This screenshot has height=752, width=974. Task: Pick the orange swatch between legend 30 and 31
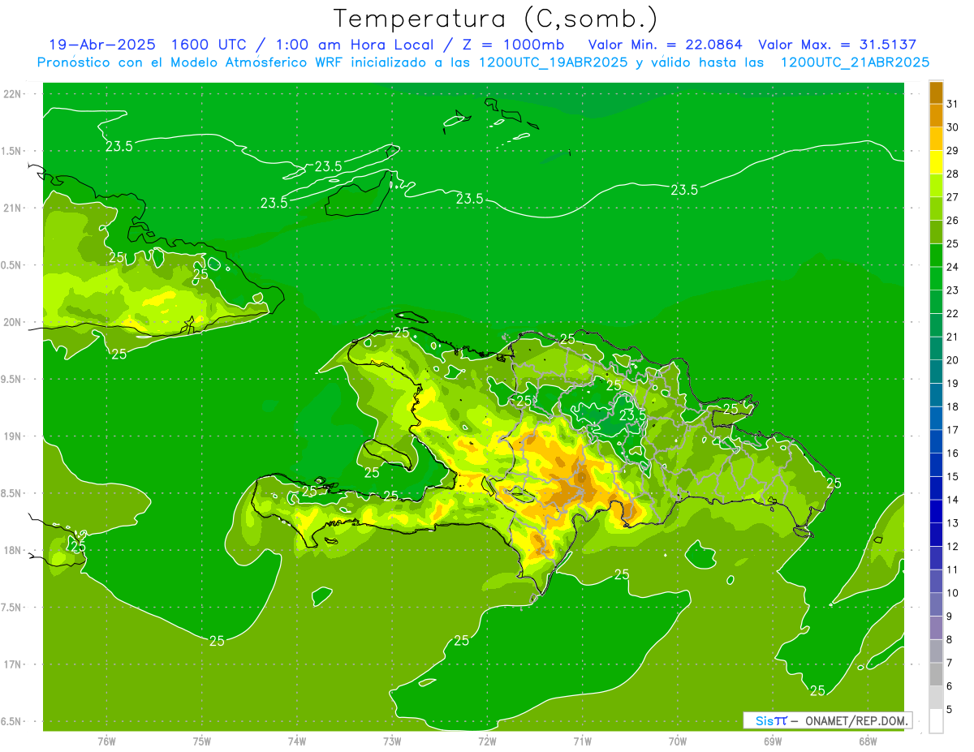pyautogui.click(x=936, y=115)
